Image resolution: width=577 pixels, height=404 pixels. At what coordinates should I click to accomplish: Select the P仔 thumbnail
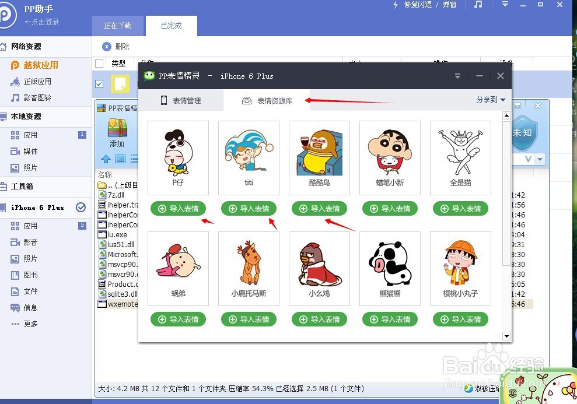(178, 158)
